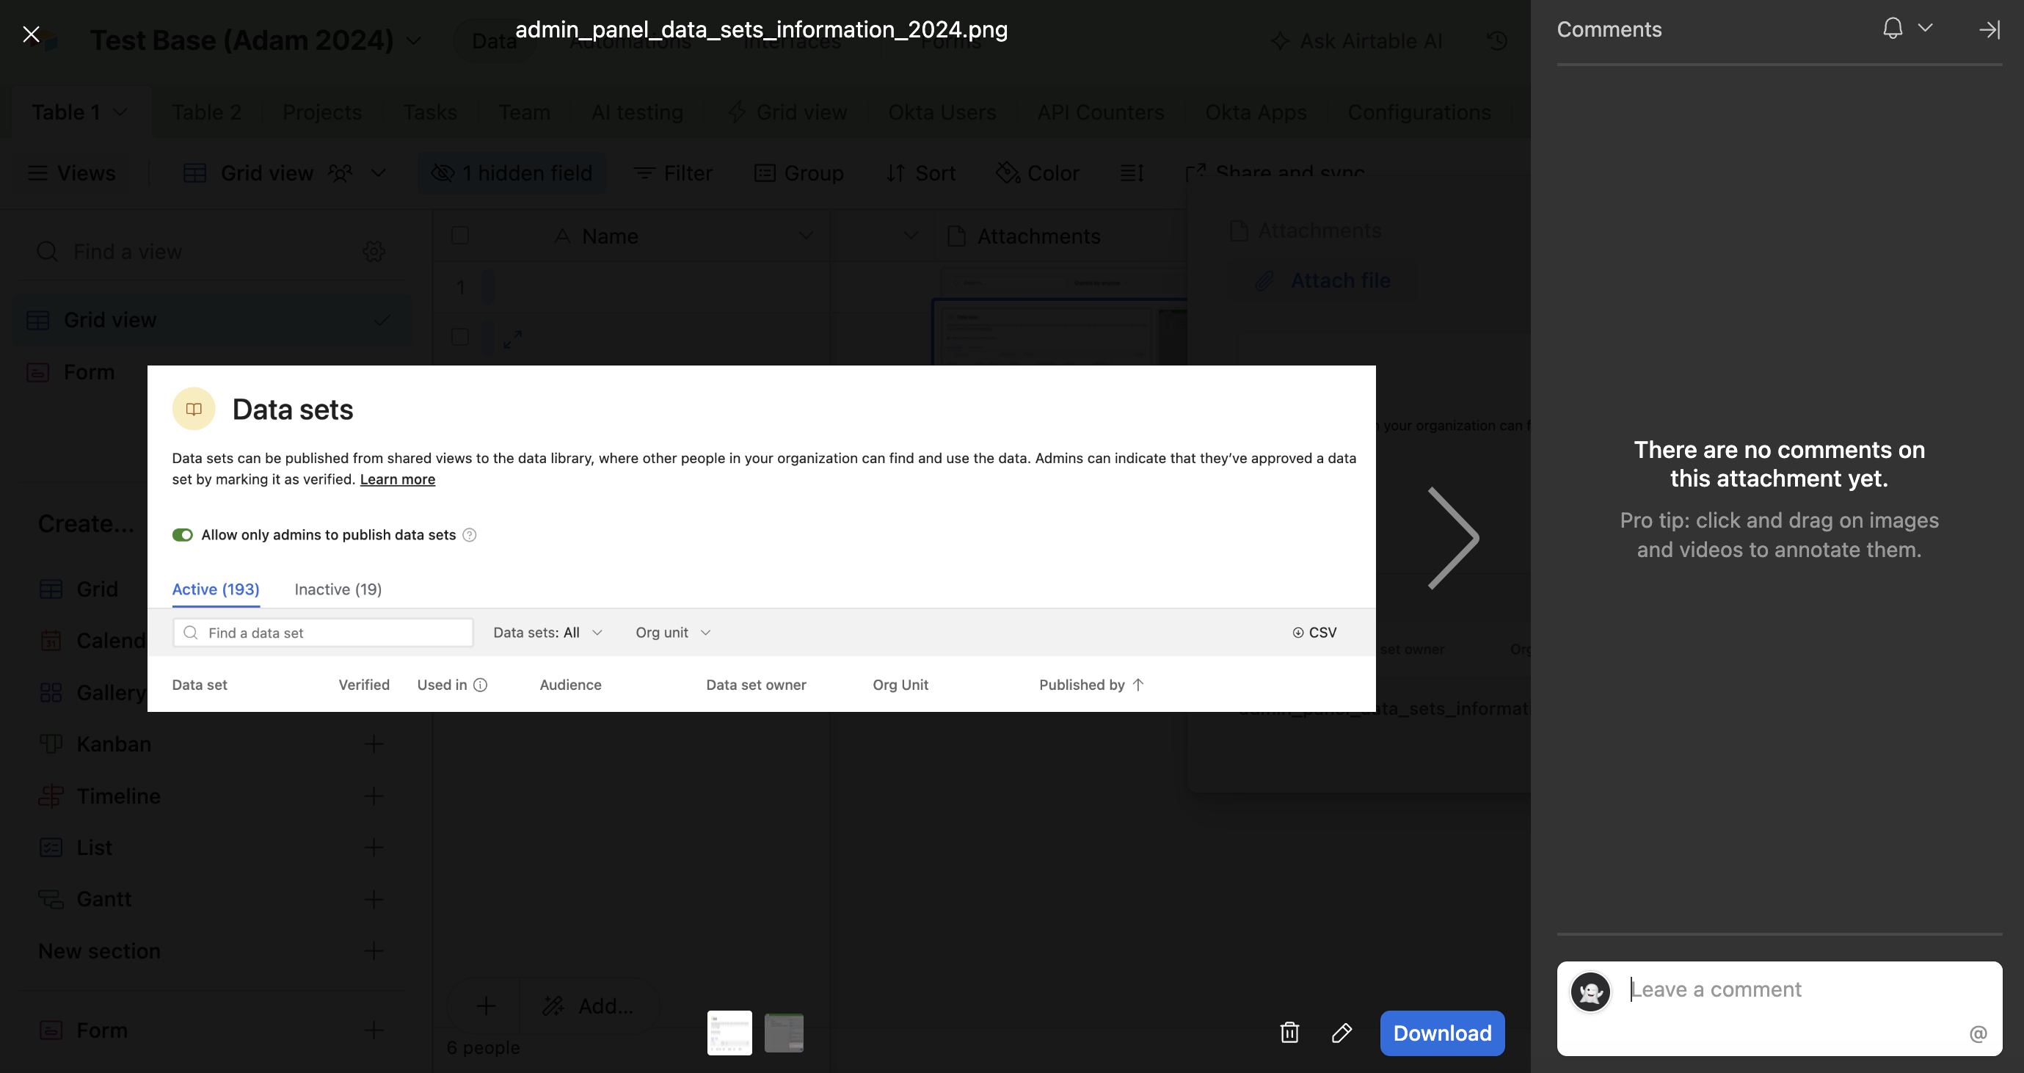The image size is (2024, 1073).
Task: Open the Grid view chevron in the toolbar
Action: click(378, 172)
